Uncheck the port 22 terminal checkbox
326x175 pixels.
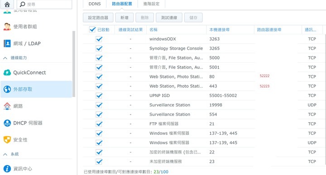coord(99,152)
